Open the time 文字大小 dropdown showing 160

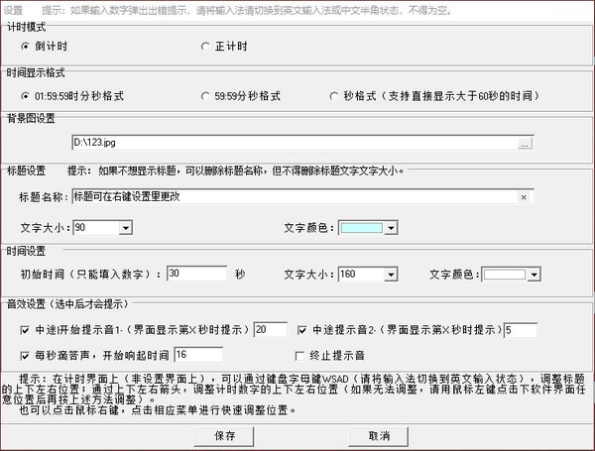(x=389, y=274)
